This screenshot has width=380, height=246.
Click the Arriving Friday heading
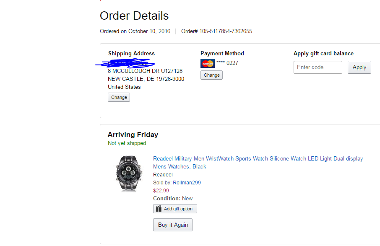point(133,135)
